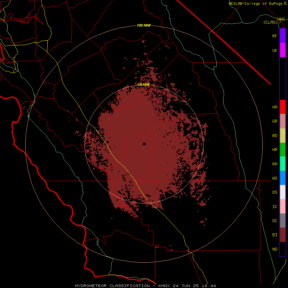Screen dimensions: 288x288
Task: Click the BD legend label
Action: [275, 136]
